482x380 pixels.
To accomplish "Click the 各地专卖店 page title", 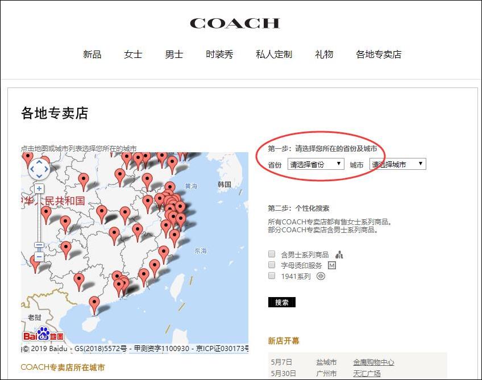I will [55, 112].
